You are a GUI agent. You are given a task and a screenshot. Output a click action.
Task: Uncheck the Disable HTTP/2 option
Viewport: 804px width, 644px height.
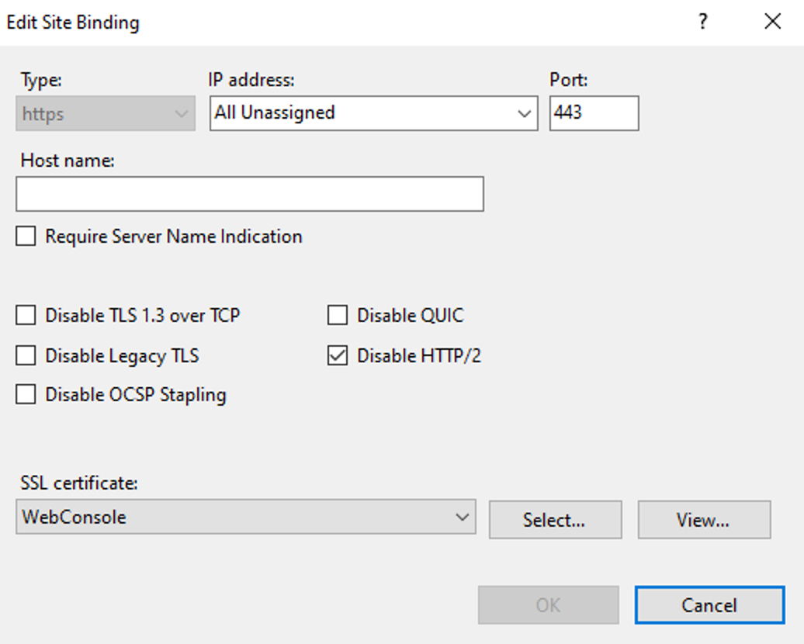click(338, 355)
